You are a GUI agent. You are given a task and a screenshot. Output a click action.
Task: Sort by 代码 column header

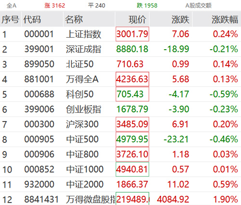(32, 20)
